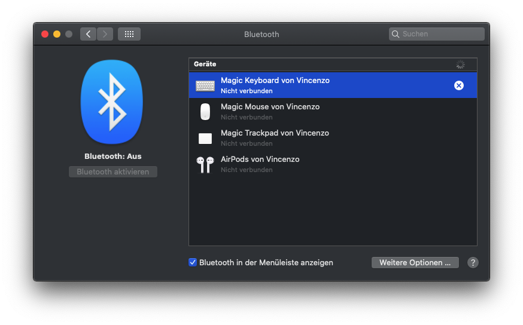The image size is (523, 325).
Task: Click the scanning spinner in Geräte header
Action: [460, 65]
